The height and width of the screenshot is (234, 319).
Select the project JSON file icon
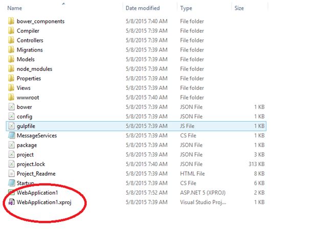point(12,154)
